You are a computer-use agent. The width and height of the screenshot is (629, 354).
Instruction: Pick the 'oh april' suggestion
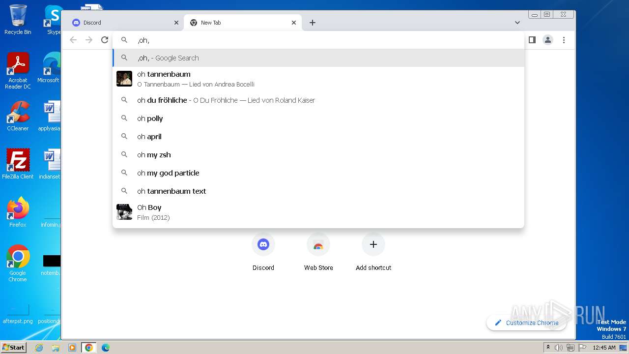click(x=318, y=137)
